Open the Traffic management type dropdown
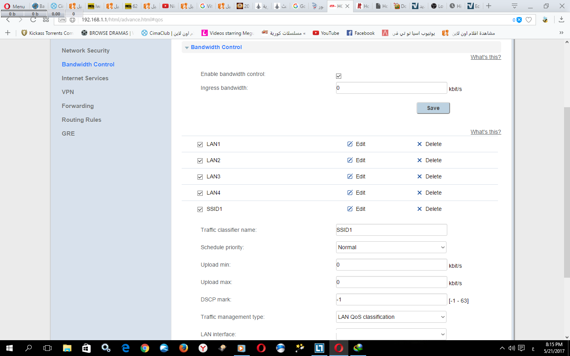570x356 pixels. point(391,317)
